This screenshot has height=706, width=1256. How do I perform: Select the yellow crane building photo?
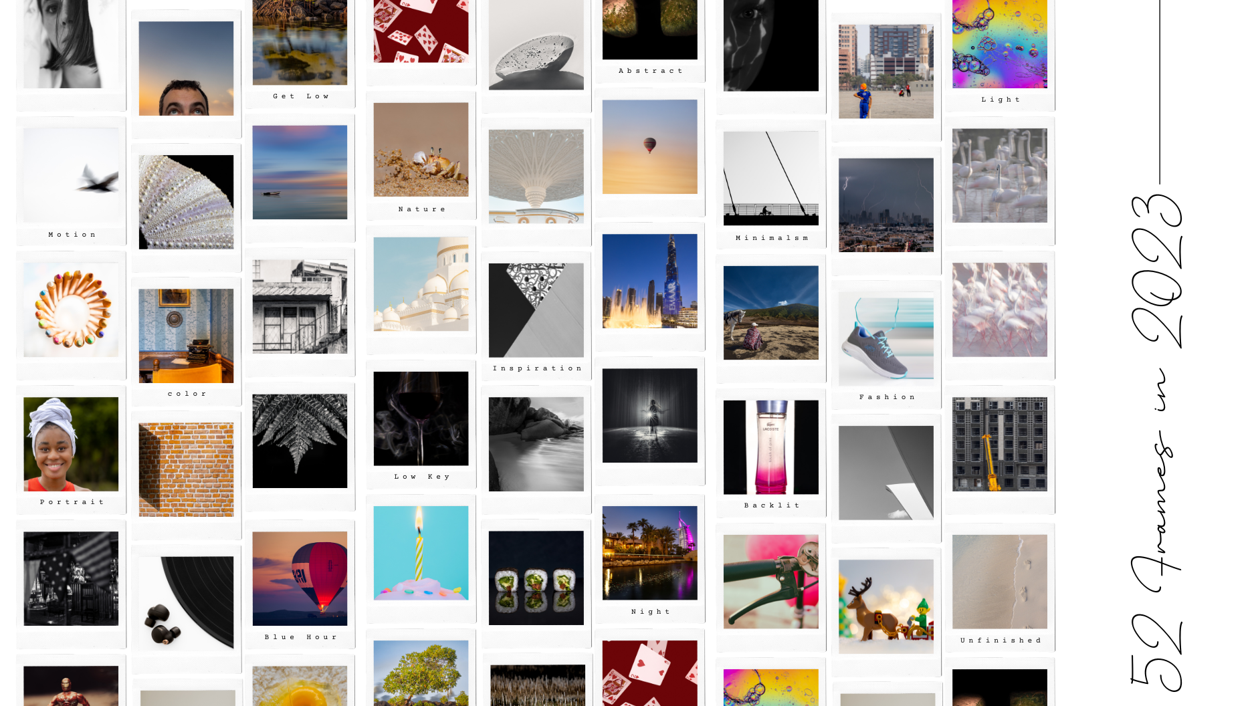click(999, 445)
